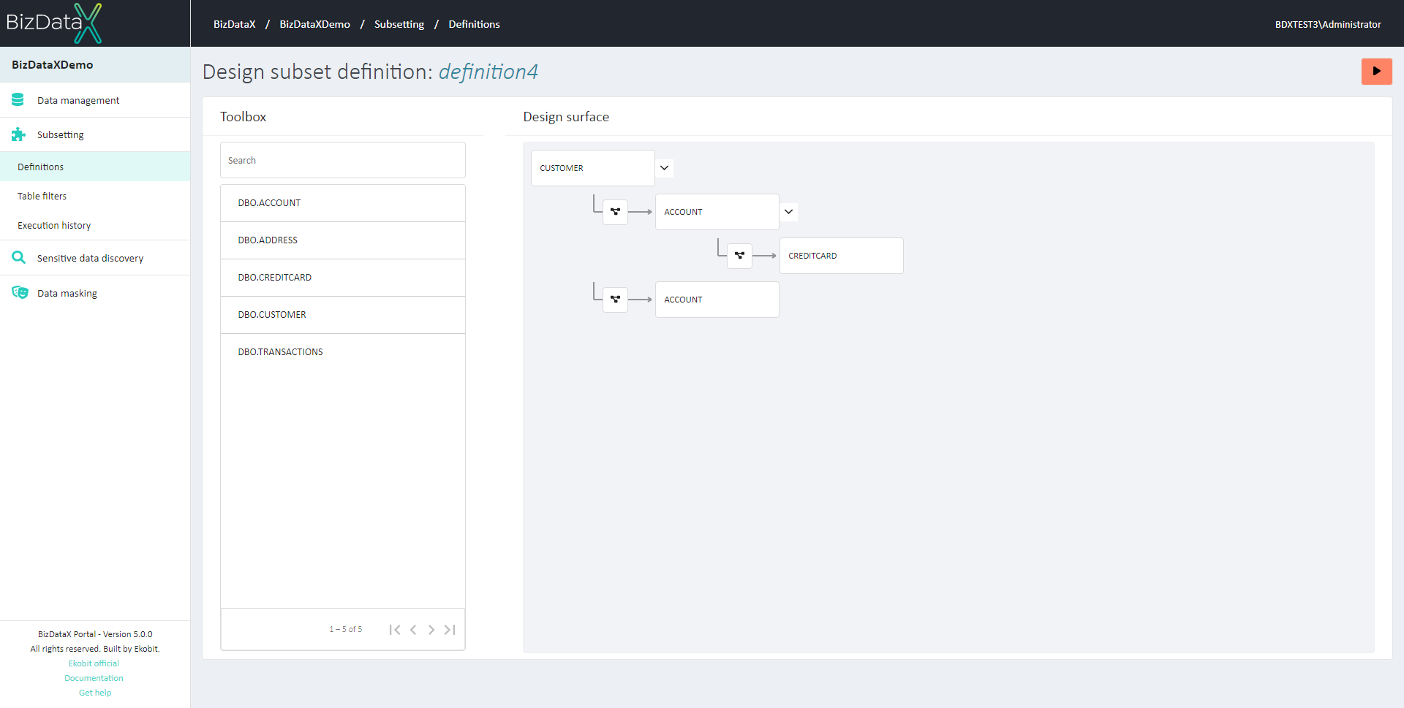The height and width of the screenshot is (708, 1404).
Task: Go to last page in Toolbox pager
Action: (x=450, y=630)
